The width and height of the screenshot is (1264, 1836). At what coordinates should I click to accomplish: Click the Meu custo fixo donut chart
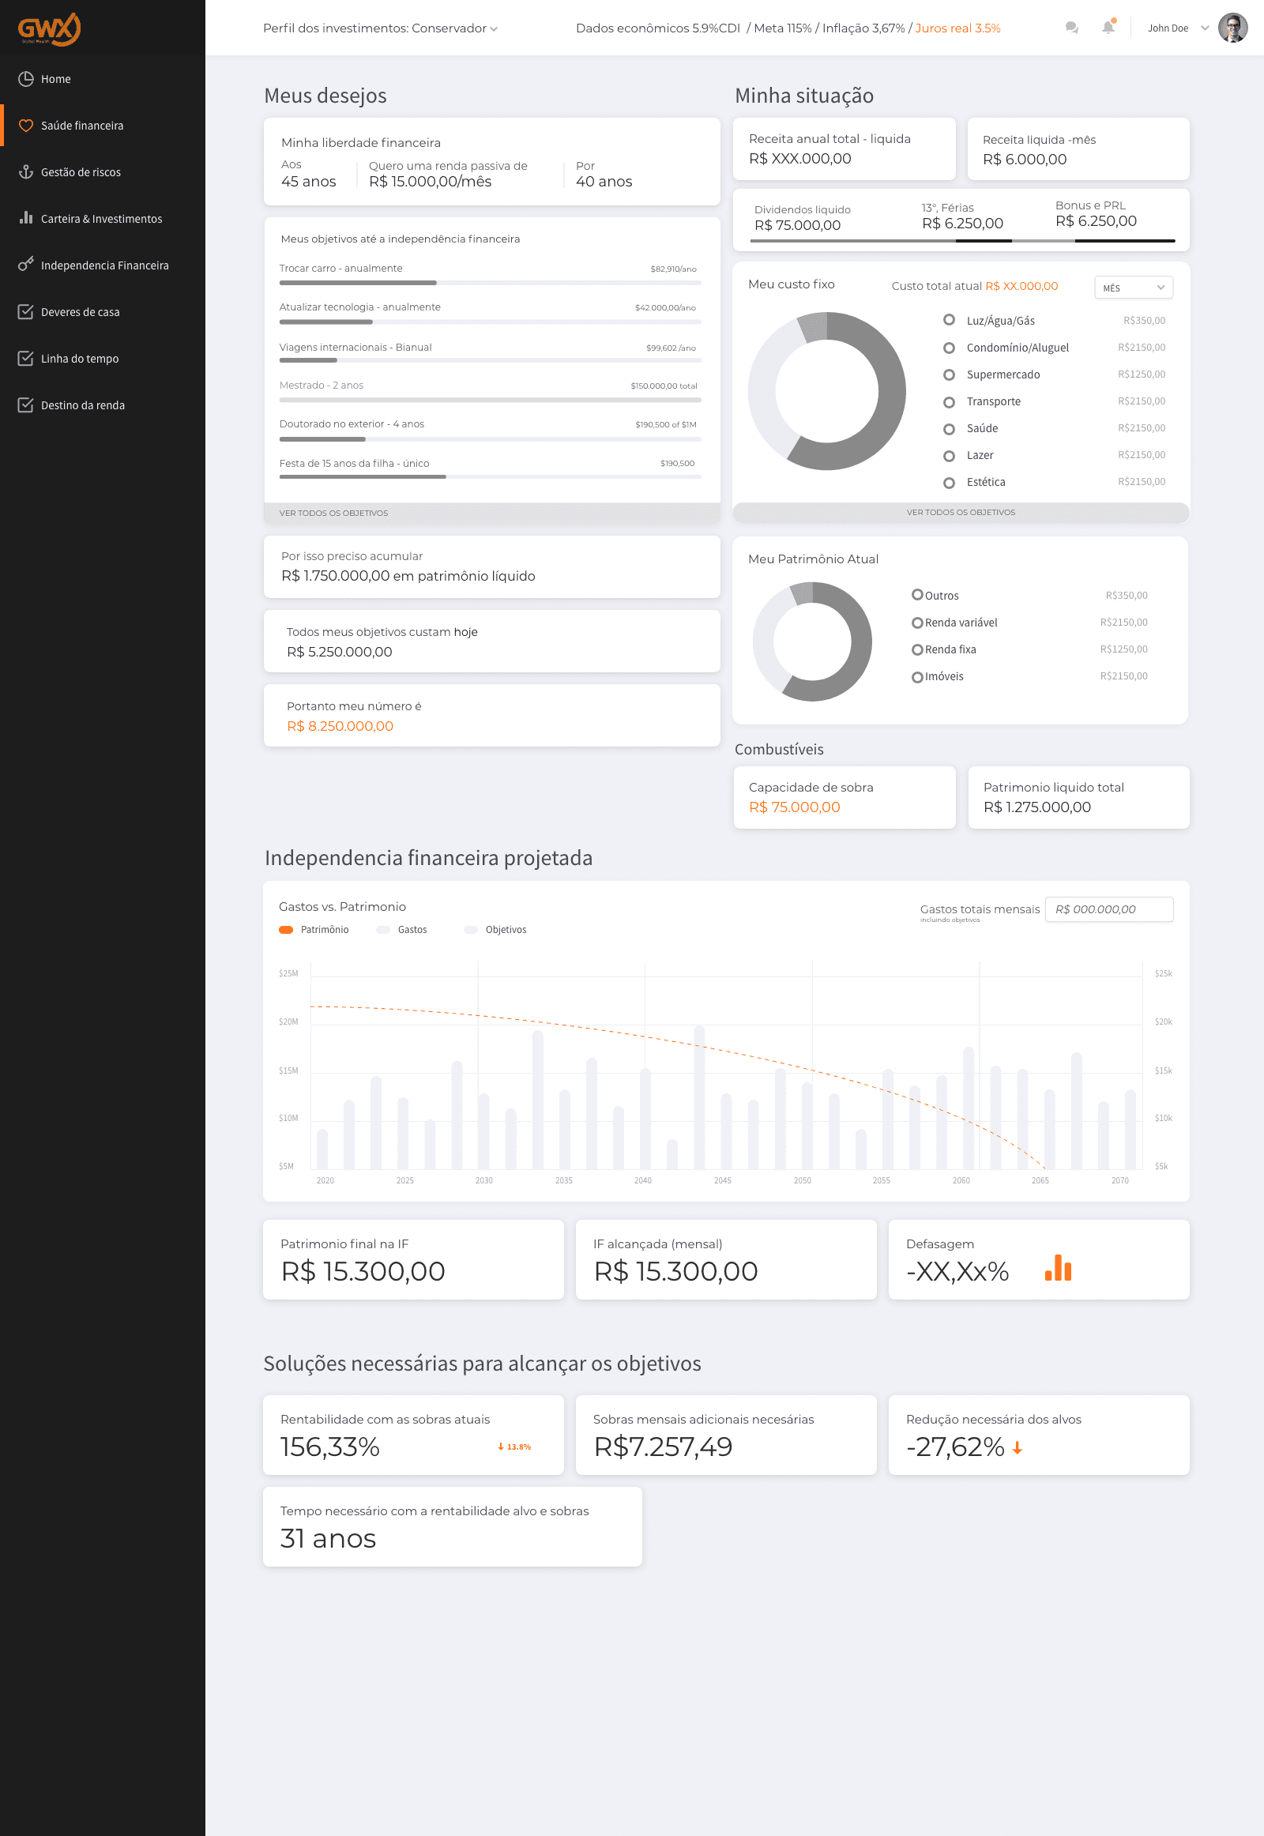click(827, 391)
